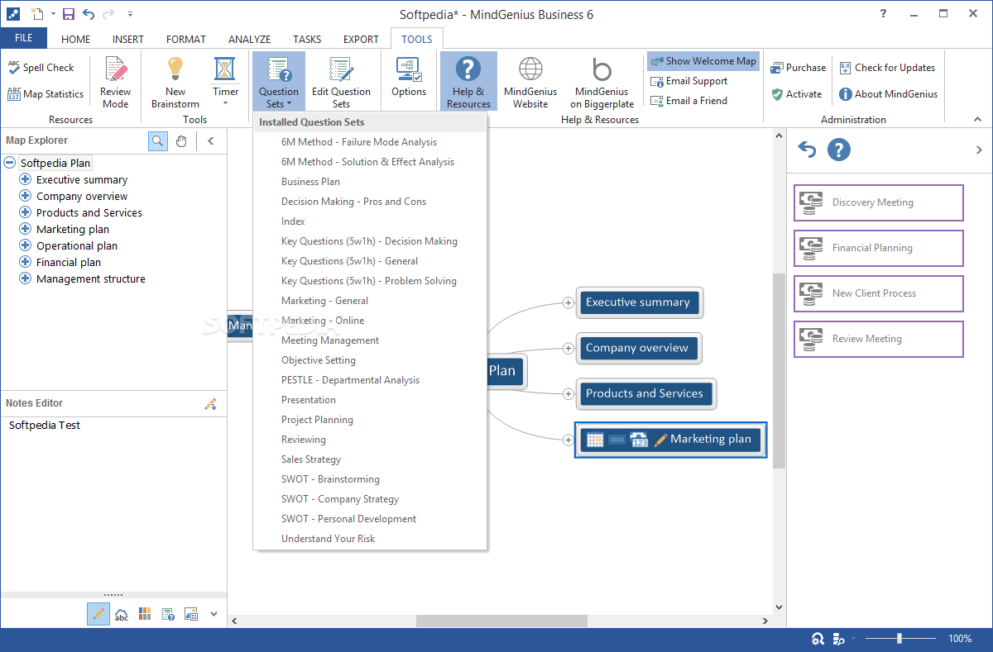Create a new map from quick access
Image resolution: width=993 pixels, height=652 pixels.
coord(37,14)
